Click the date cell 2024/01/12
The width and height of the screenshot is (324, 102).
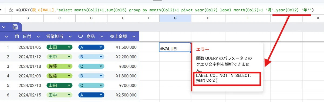pyautogui.click(x=30, y=57)
